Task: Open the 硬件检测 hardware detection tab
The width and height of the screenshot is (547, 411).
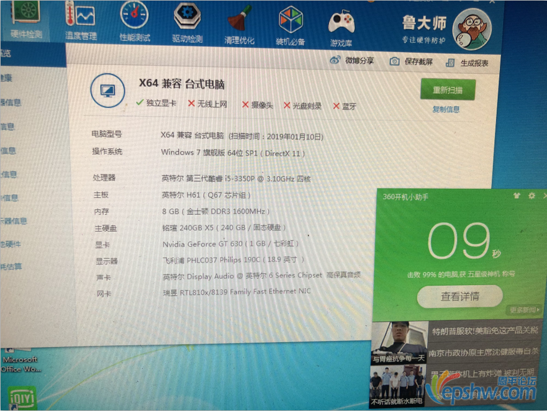Action: (x=26, y=21)
